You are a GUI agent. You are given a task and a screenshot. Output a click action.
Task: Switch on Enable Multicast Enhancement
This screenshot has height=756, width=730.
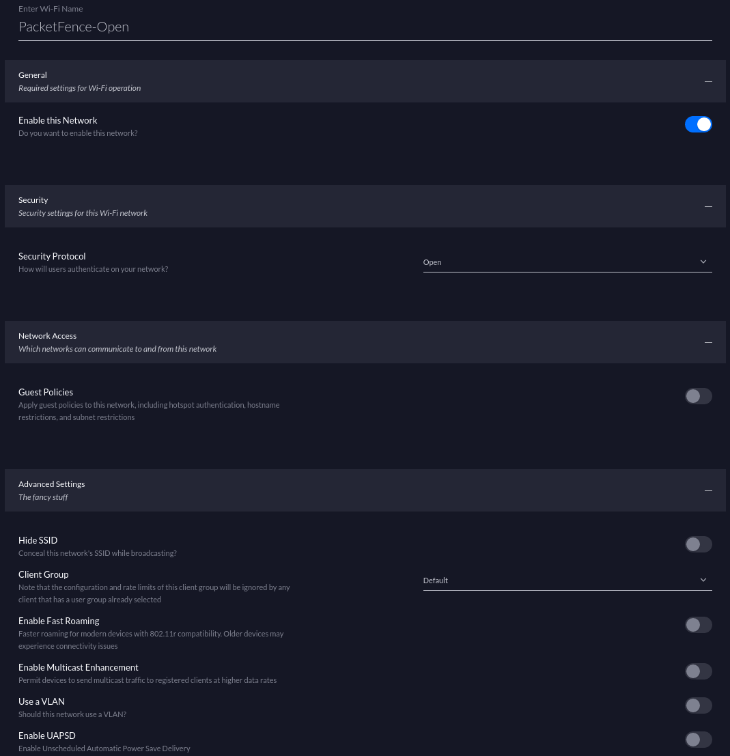(x=698, y=671)
